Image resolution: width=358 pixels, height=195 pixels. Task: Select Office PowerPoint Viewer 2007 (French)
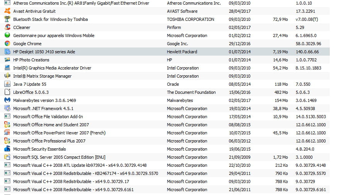59,133
